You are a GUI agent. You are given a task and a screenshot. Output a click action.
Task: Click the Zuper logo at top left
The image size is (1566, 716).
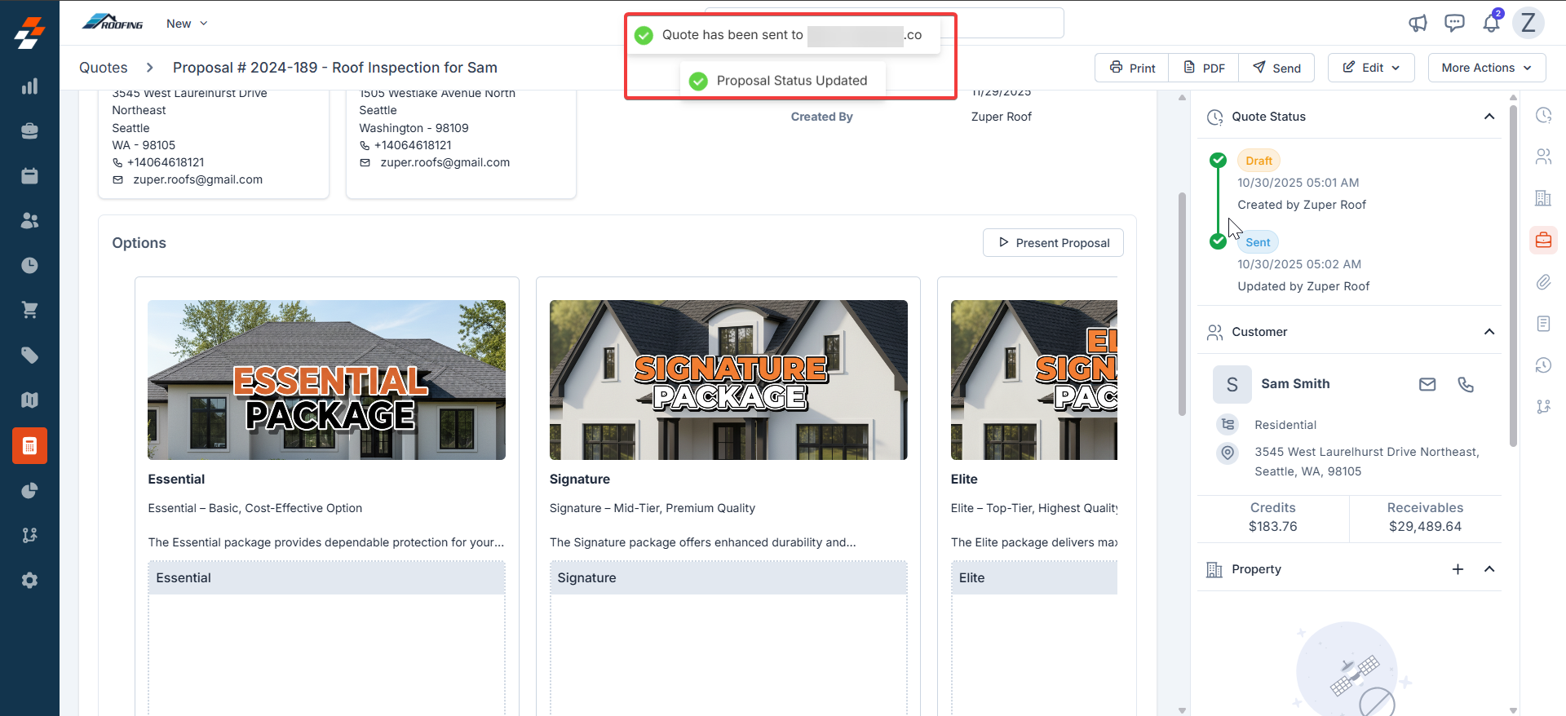click(29, 33)
